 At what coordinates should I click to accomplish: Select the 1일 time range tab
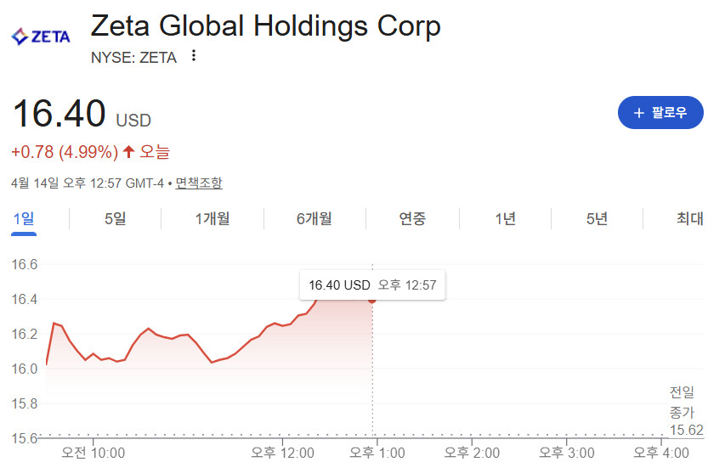[x=24, y=218]
